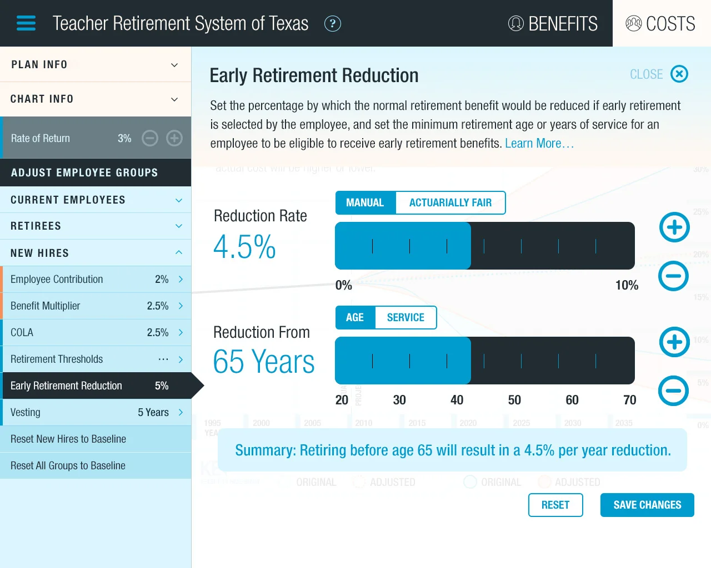Click Reset New Hires to Baseline
Screen dimensions: 711x568
pyautogui.click(x=96, y=439)
